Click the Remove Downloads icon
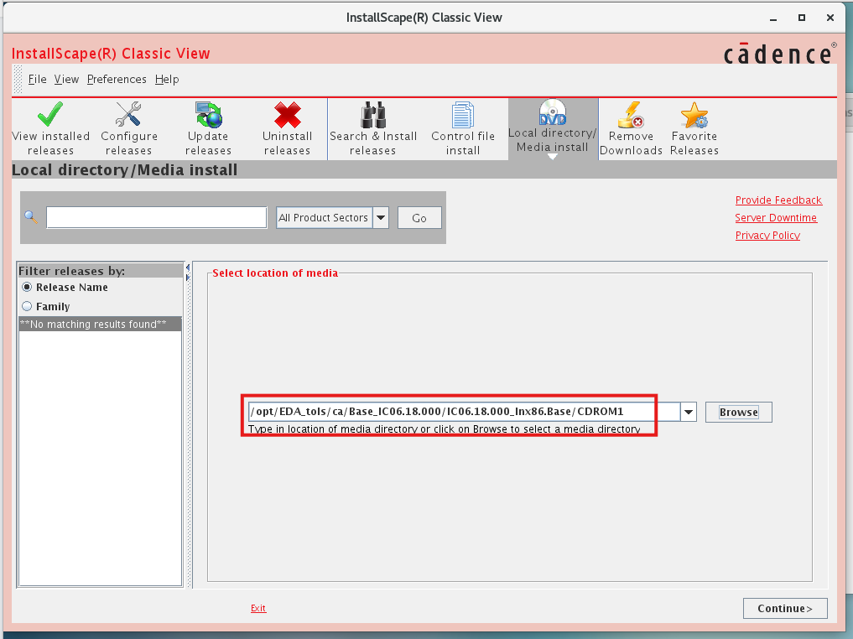Image resolution: width=853 pixels, height=639 pixels. (631, 114)
